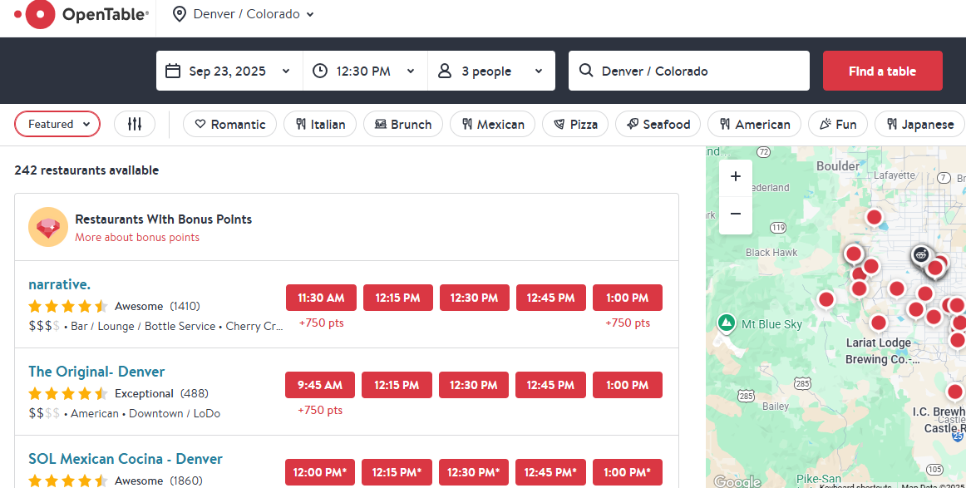Screen dimensions: 966x488
Task: Book SOL Mexican Cocina at 1:00 PM*
Action: (627, 472)
